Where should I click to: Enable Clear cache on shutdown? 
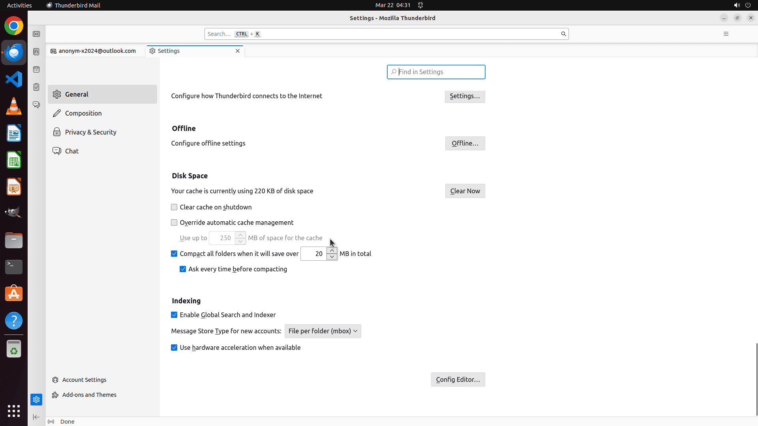(174, 207)
